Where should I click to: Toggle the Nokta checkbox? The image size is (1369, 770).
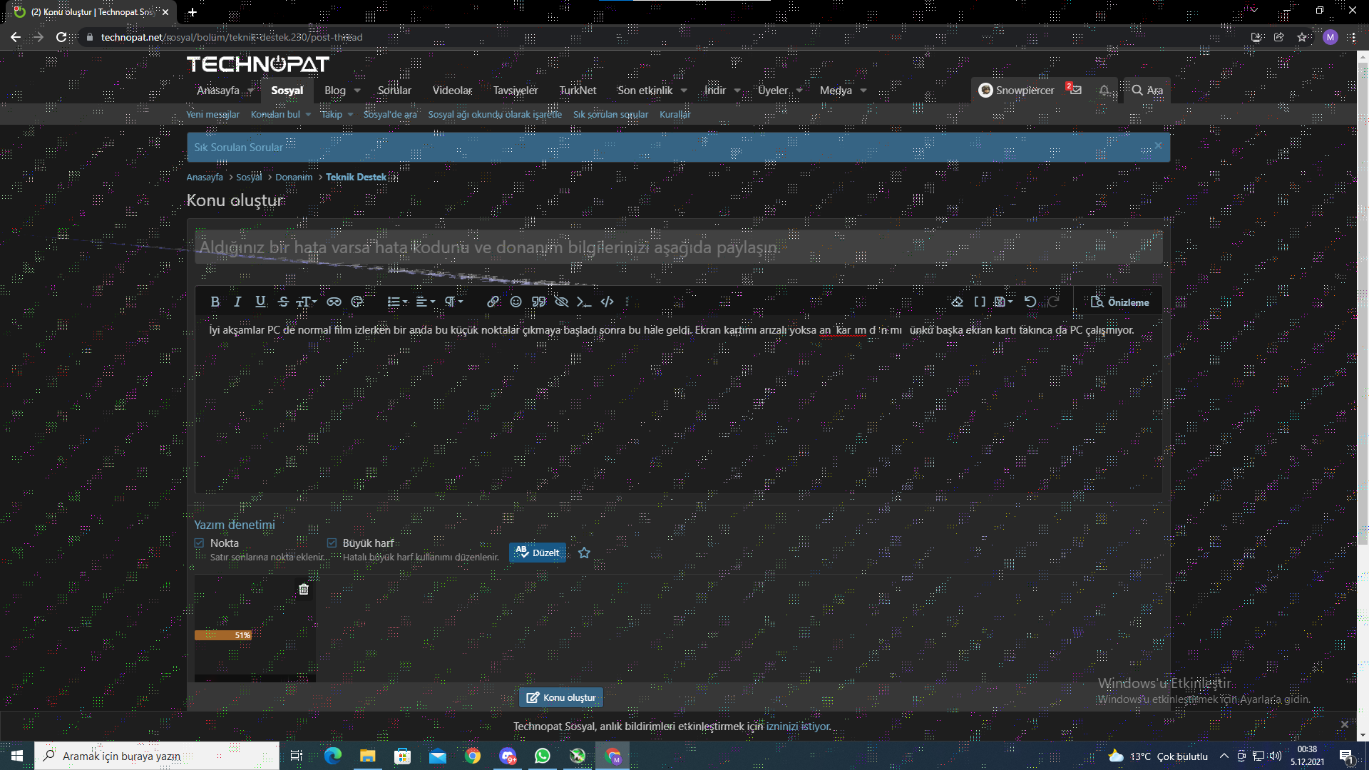click(199, 543)
